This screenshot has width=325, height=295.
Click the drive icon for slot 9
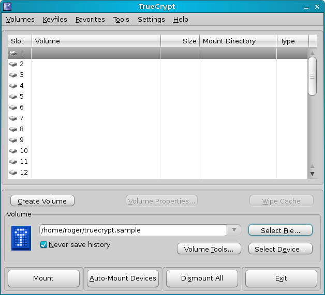(13, 140)
